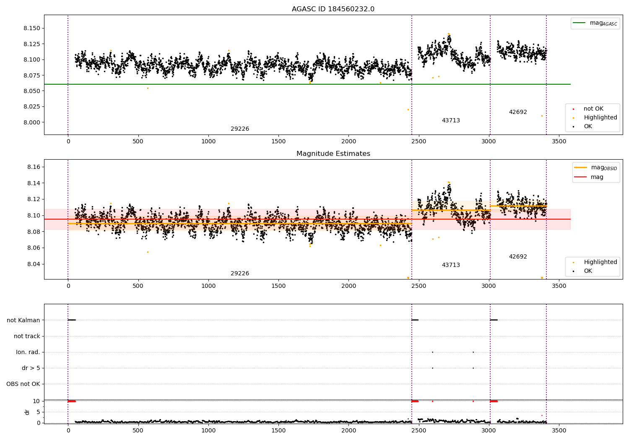The width and height of the screenshot is (629, 440).
Task: Click the 'not Kalman' row label
Action: coord(23,321)
